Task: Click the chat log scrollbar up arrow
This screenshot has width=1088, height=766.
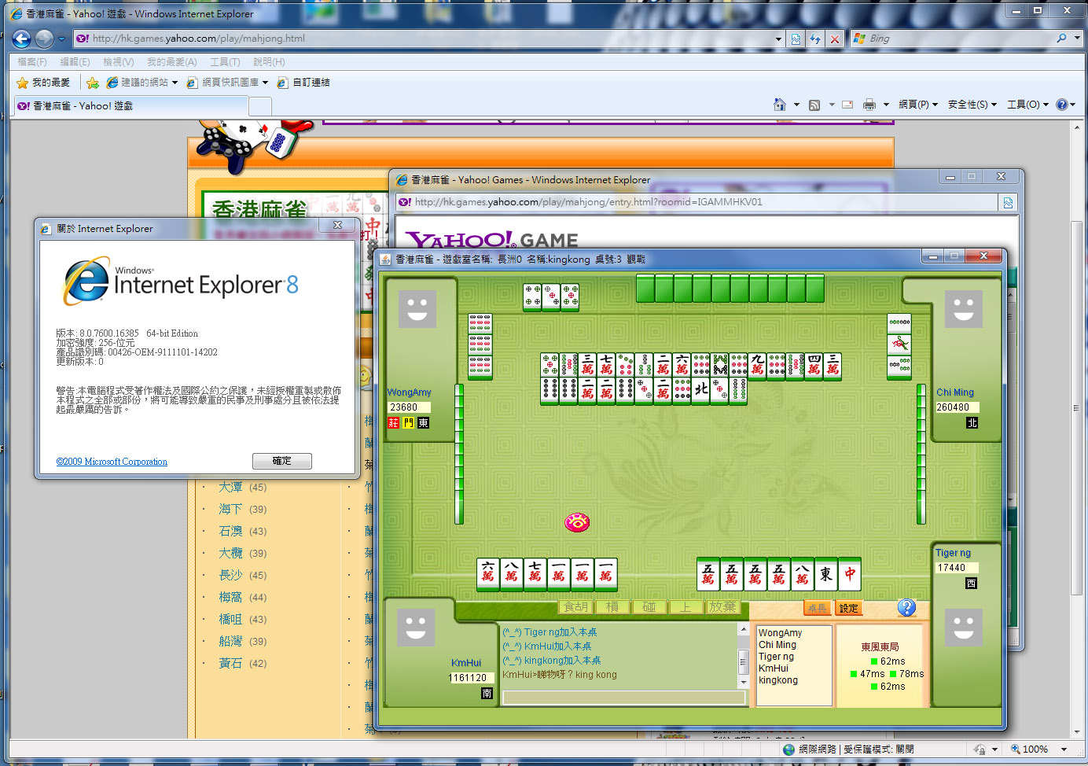Action: (743, 630)
